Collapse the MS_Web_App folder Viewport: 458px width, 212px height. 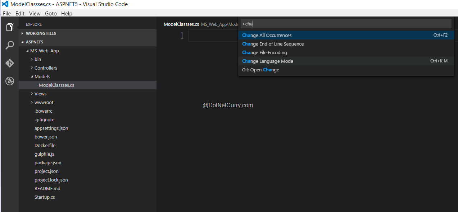[x=88, y=51]
